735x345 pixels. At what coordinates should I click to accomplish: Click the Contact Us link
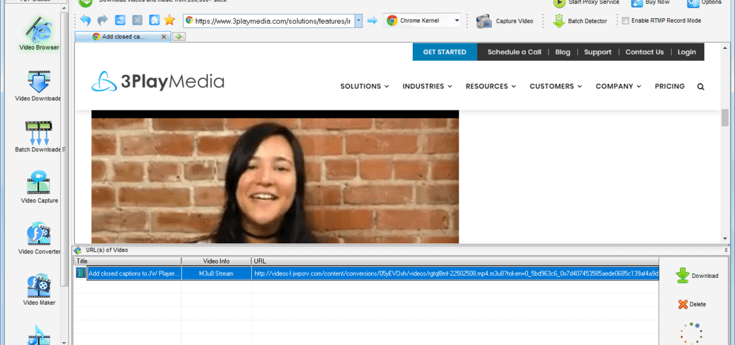point(645,52)
